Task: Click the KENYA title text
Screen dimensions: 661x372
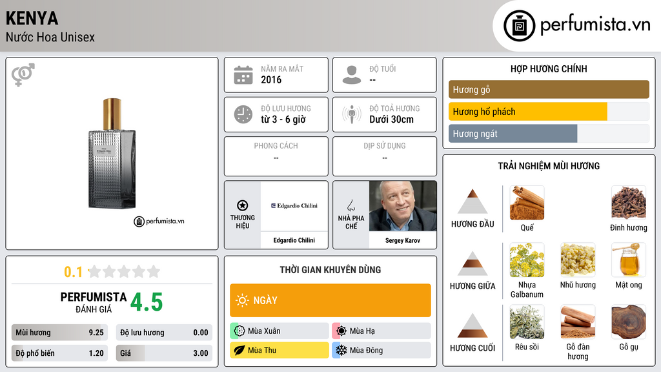Action: pyautogui.click(x=32, y=18)
